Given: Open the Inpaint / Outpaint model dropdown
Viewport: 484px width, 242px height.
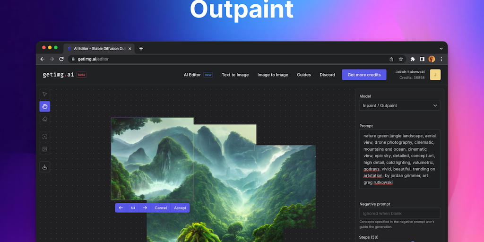Looking at the screenshot, I should [400, 105].
